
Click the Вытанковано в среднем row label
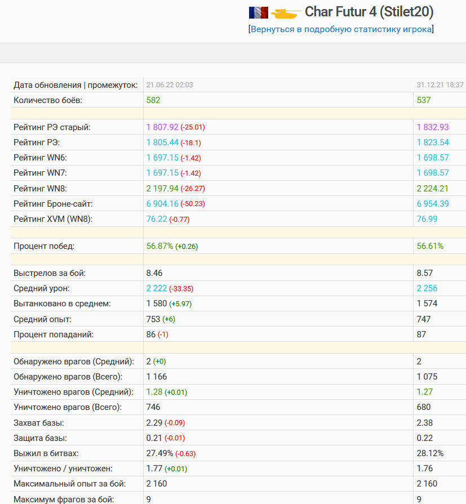click(x=62, y=304)
